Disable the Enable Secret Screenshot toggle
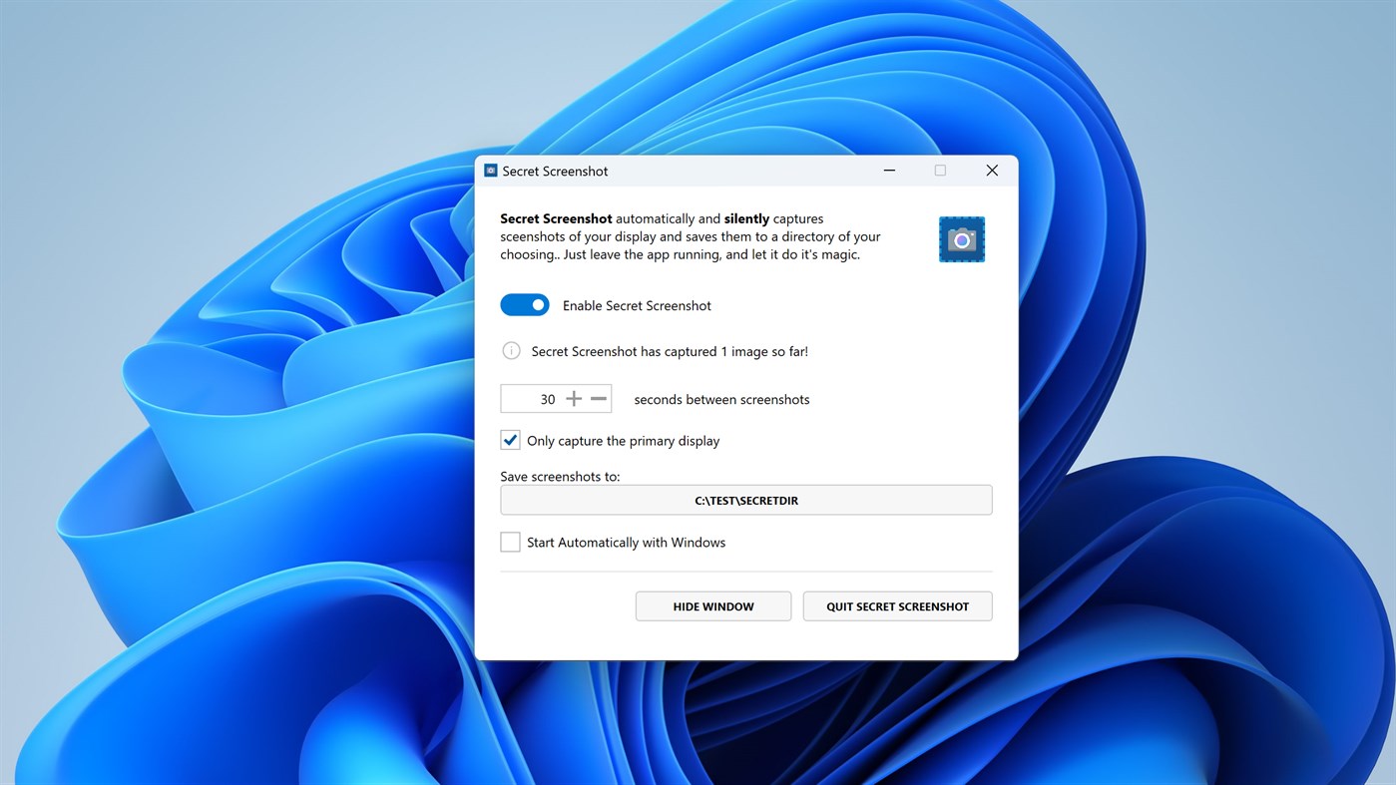The height and width of the screenshot is (785, 1396). [x=525, y=304]
